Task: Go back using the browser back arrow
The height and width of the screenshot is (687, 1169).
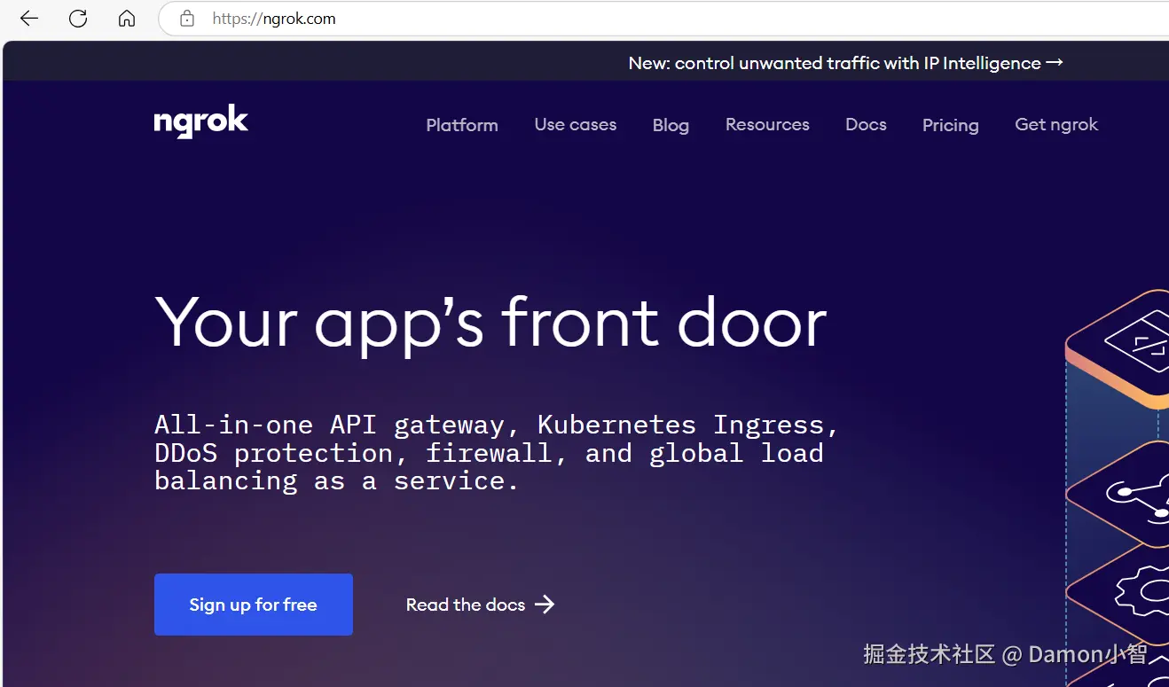Action: tap(29, 19)
